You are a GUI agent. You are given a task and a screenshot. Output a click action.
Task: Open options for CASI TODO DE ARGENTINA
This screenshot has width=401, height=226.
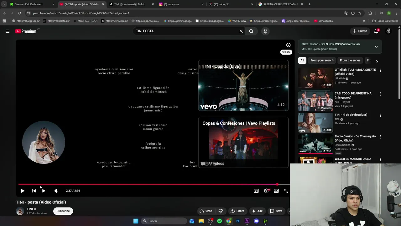[x=380, y=94]
